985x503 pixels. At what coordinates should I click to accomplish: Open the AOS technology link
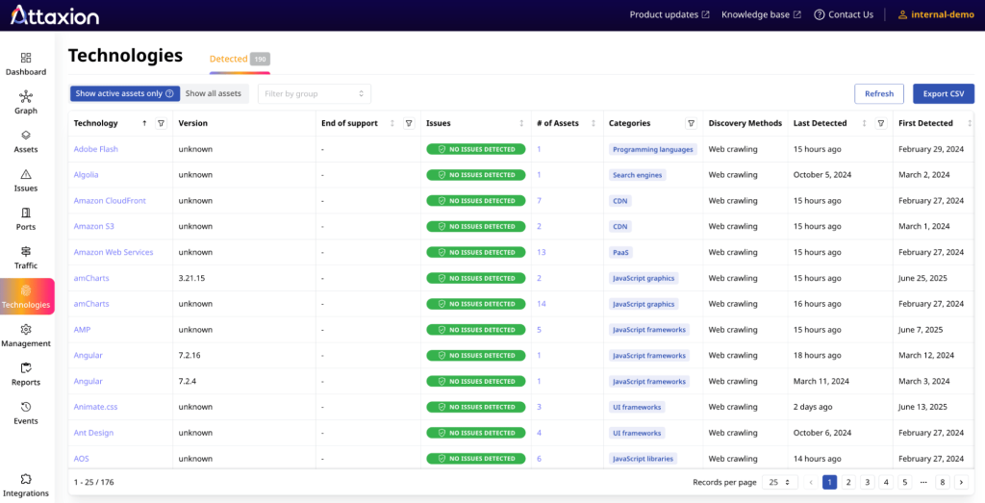(x=82, y=459)
